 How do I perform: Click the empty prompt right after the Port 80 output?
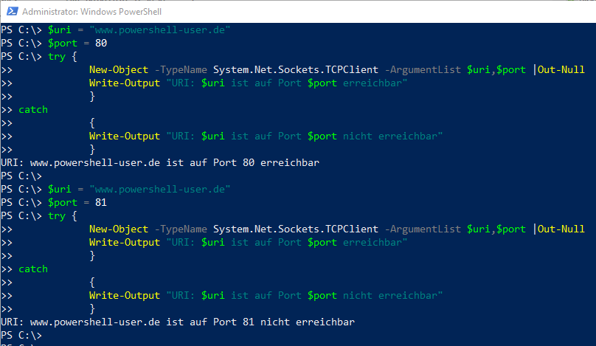coord(21,176)
